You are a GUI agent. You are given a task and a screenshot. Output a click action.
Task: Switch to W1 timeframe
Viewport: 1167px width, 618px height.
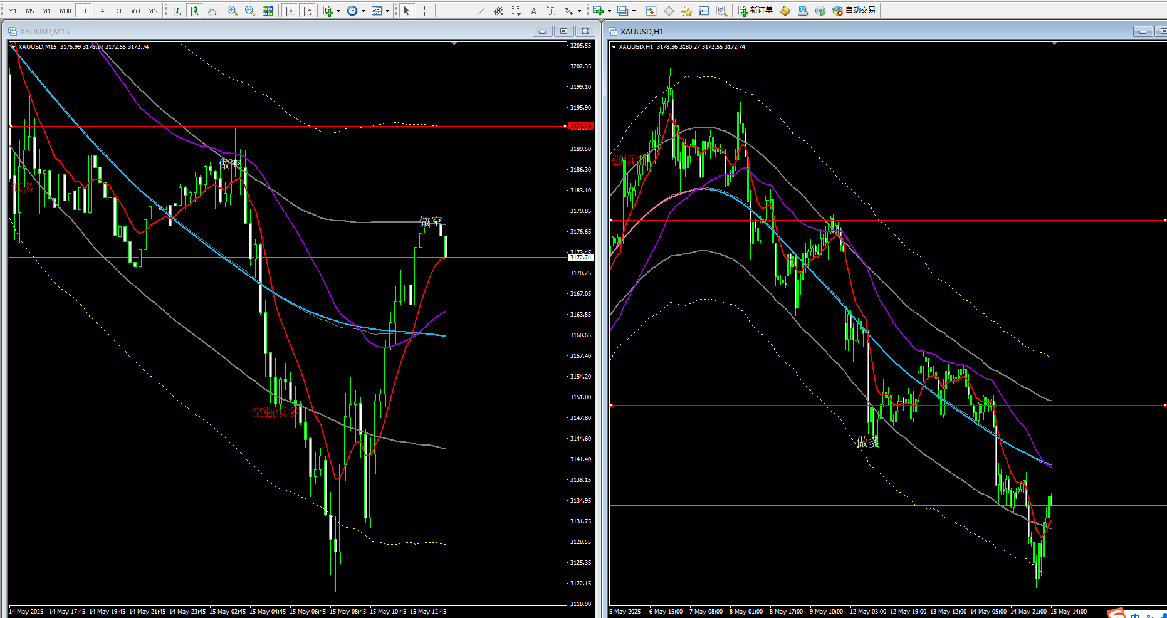(x=136, y=11)
